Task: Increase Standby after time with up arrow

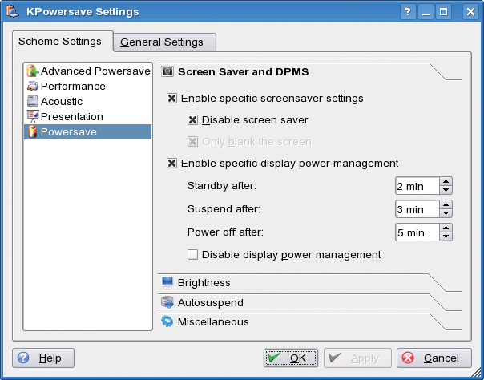Action: (446, 181)
